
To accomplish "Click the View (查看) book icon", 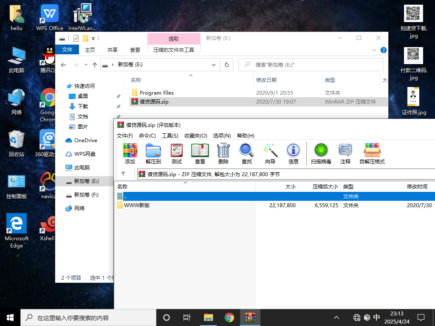I will click(200, 154).
